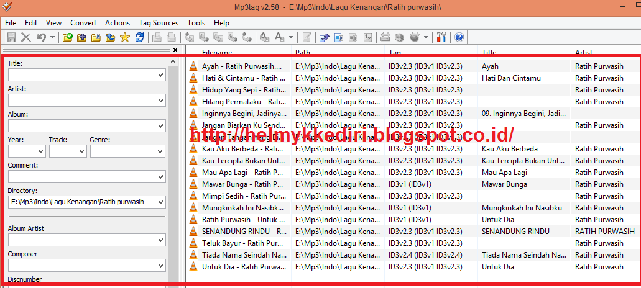
Task: Expand the Year dropdown
Action: click(x=41, y=151)
